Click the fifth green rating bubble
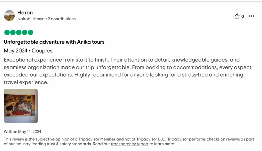 pyautogui.click(x=30, y=32)
